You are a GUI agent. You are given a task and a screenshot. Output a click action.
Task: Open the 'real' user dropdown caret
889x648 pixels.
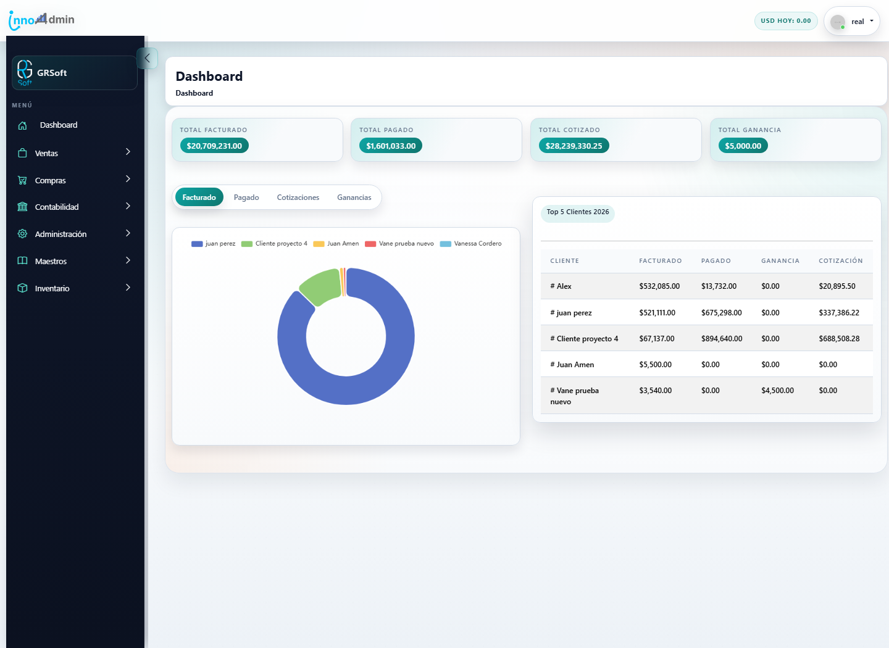coord(872,21)
